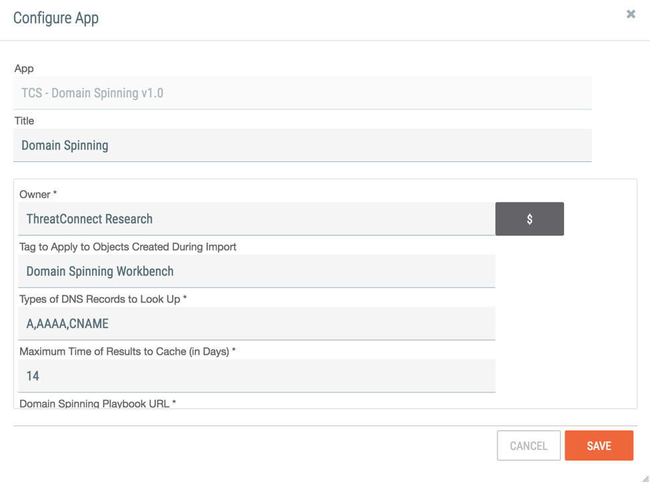Close the Configure App dialog
Viewport: 650px width, 482px height.
(631, 14)
